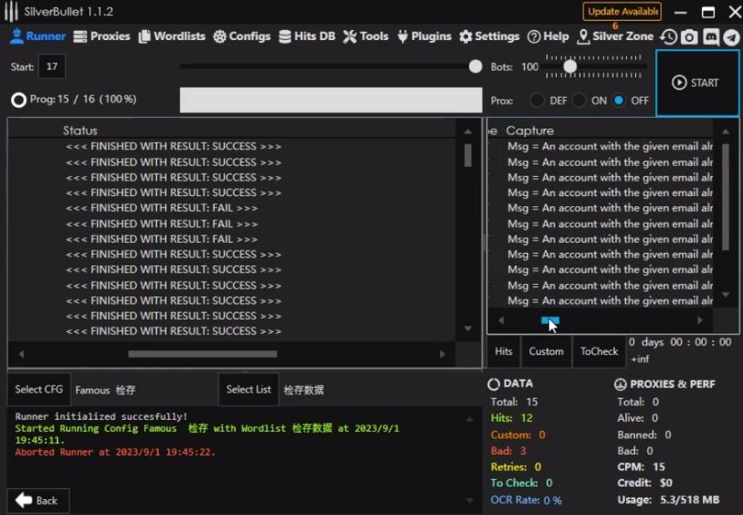
Task: Switch to the Wordlists tab
Action: click(x=171, y=37)
